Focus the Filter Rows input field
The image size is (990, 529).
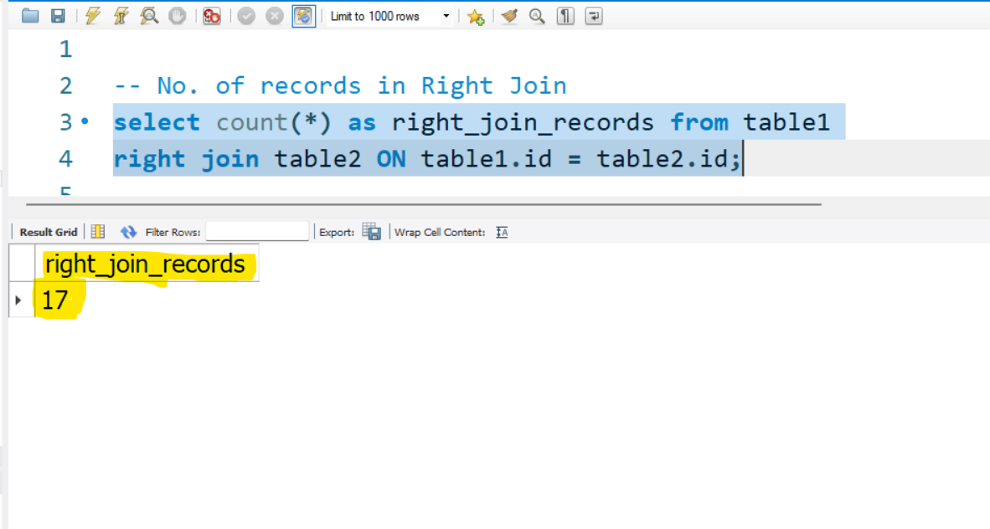point(257,232)
